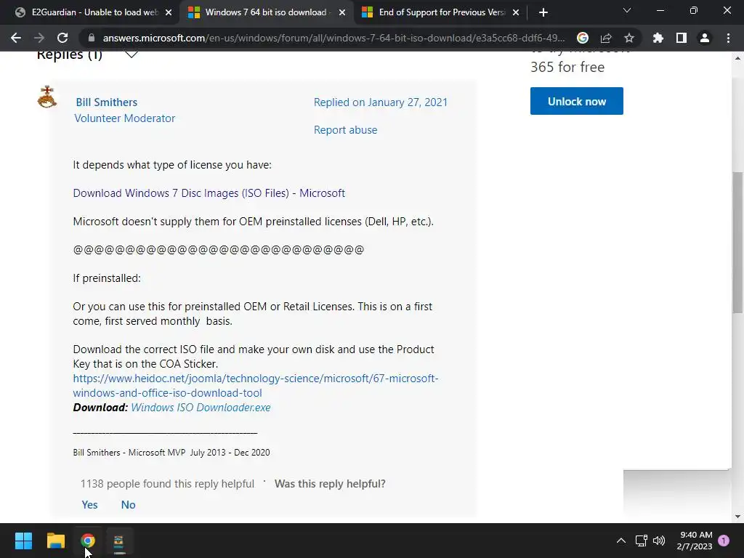Open tab search chevron

(x=627, y=10)
